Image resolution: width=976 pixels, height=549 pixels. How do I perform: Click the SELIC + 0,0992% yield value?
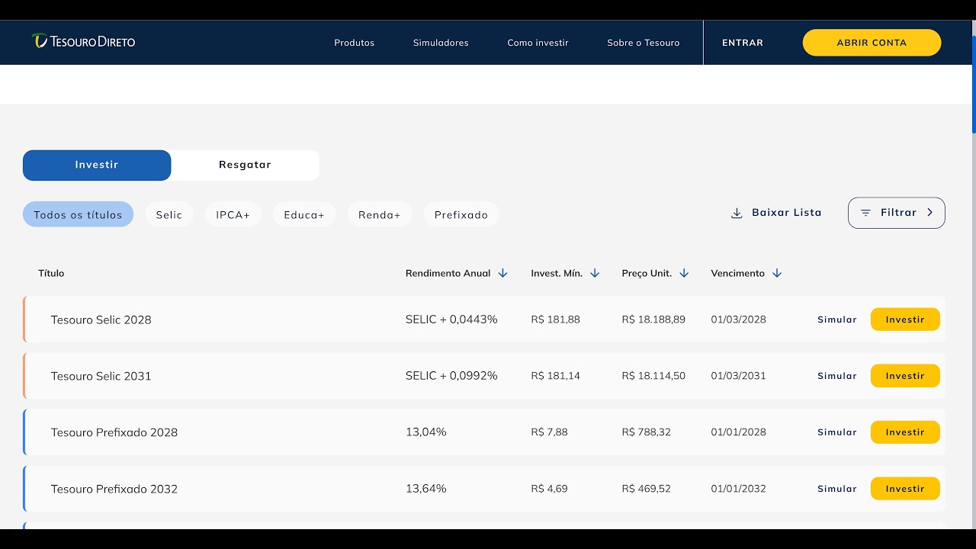[451, 376]
